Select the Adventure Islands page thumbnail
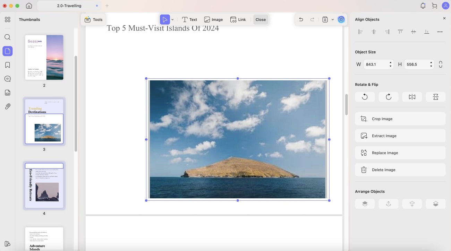 [x=44, y=239]
